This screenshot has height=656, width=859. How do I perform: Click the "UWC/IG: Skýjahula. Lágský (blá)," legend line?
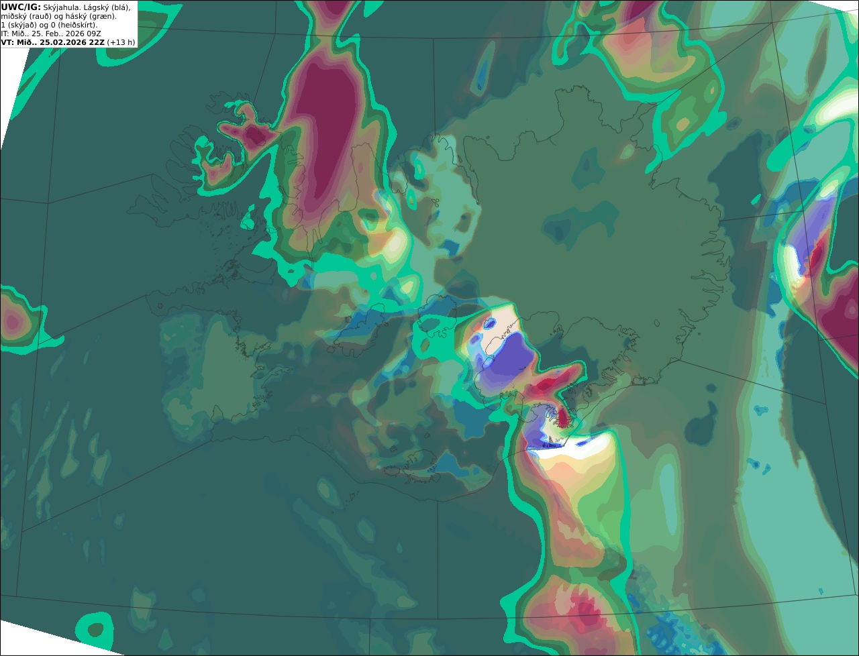(x=66, y=7)
